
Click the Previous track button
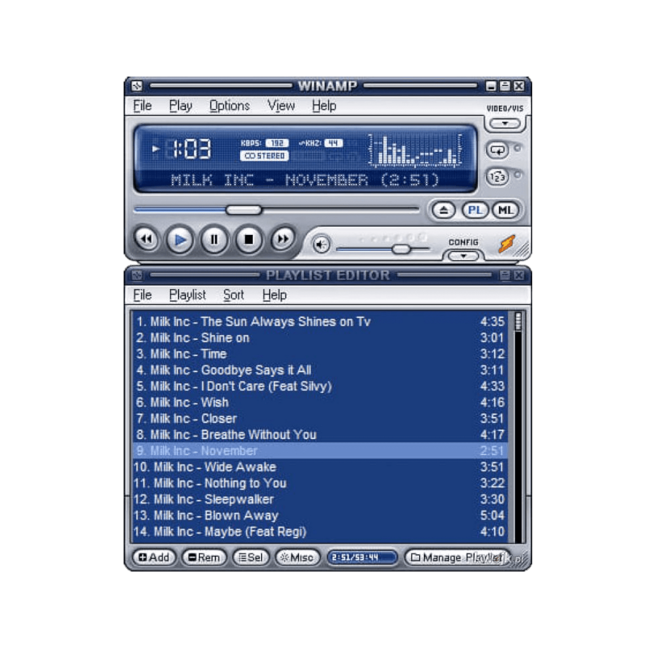pyautogui.click(x=146, y=239)
